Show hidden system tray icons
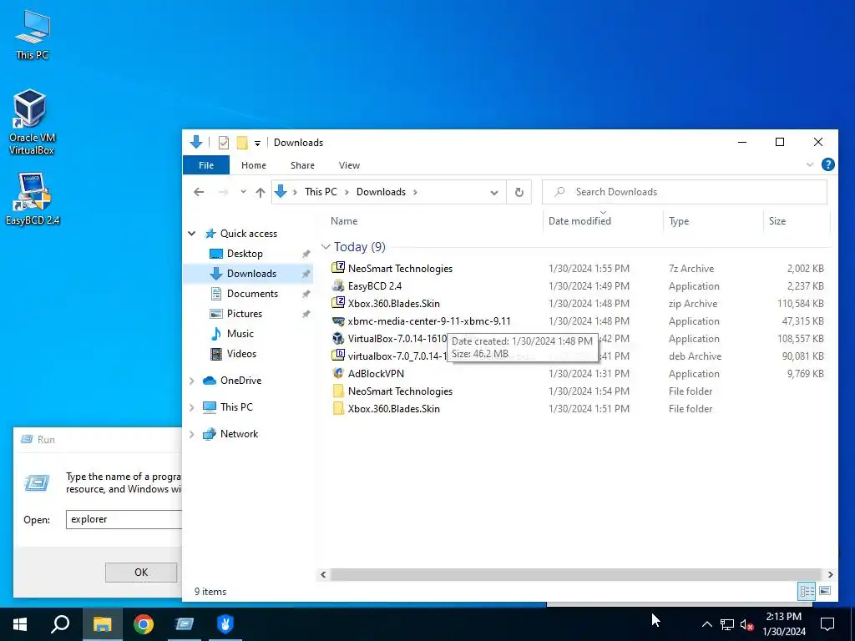The image size is (855, 641). 706,624
